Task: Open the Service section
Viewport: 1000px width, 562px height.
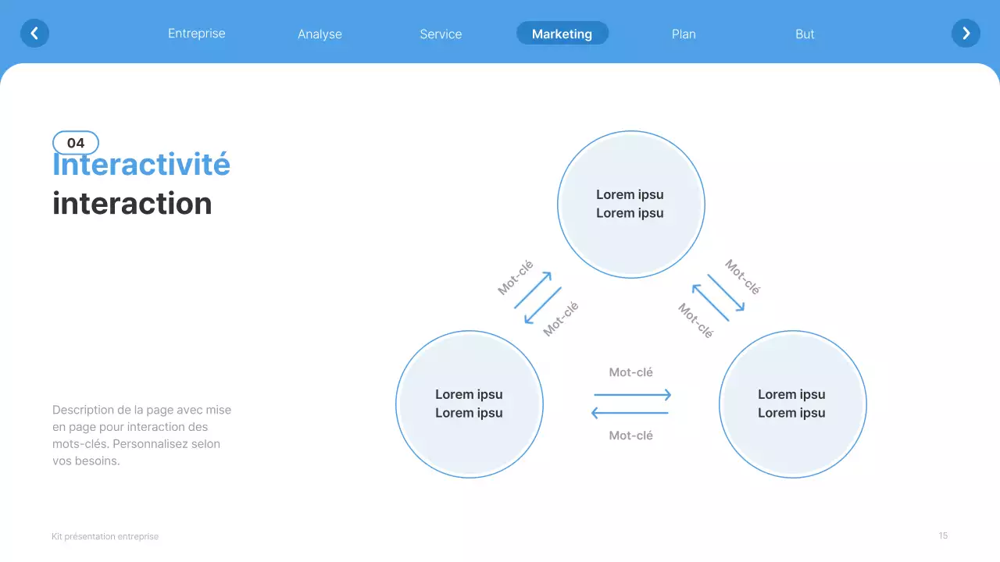Action: [441, 34]
